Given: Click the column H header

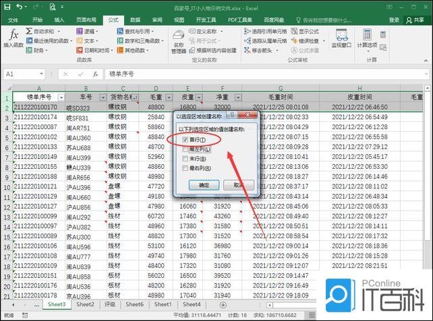Looking at the screenshot, I should [359, 88].
